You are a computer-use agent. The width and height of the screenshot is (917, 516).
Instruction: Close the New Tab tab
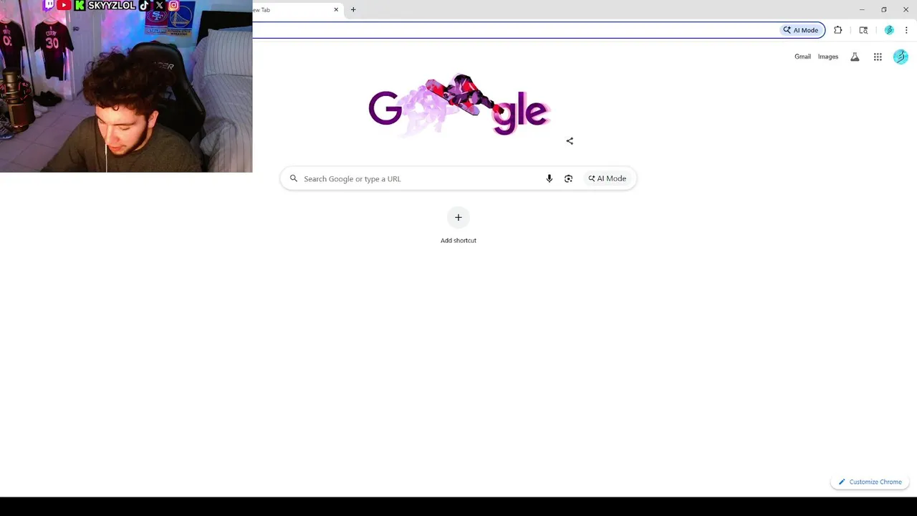pos(336,10)
